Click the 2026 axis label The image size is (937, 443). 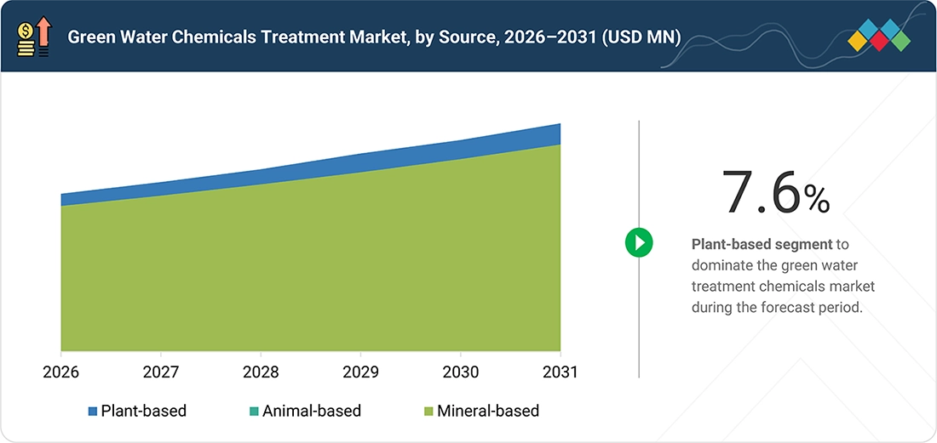coord(61,372)
